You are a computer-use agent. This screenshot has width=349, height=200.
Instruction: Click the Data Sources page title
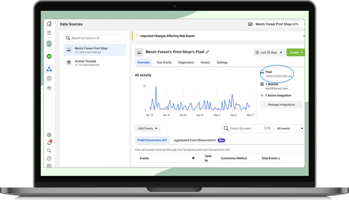pos(71,24)
